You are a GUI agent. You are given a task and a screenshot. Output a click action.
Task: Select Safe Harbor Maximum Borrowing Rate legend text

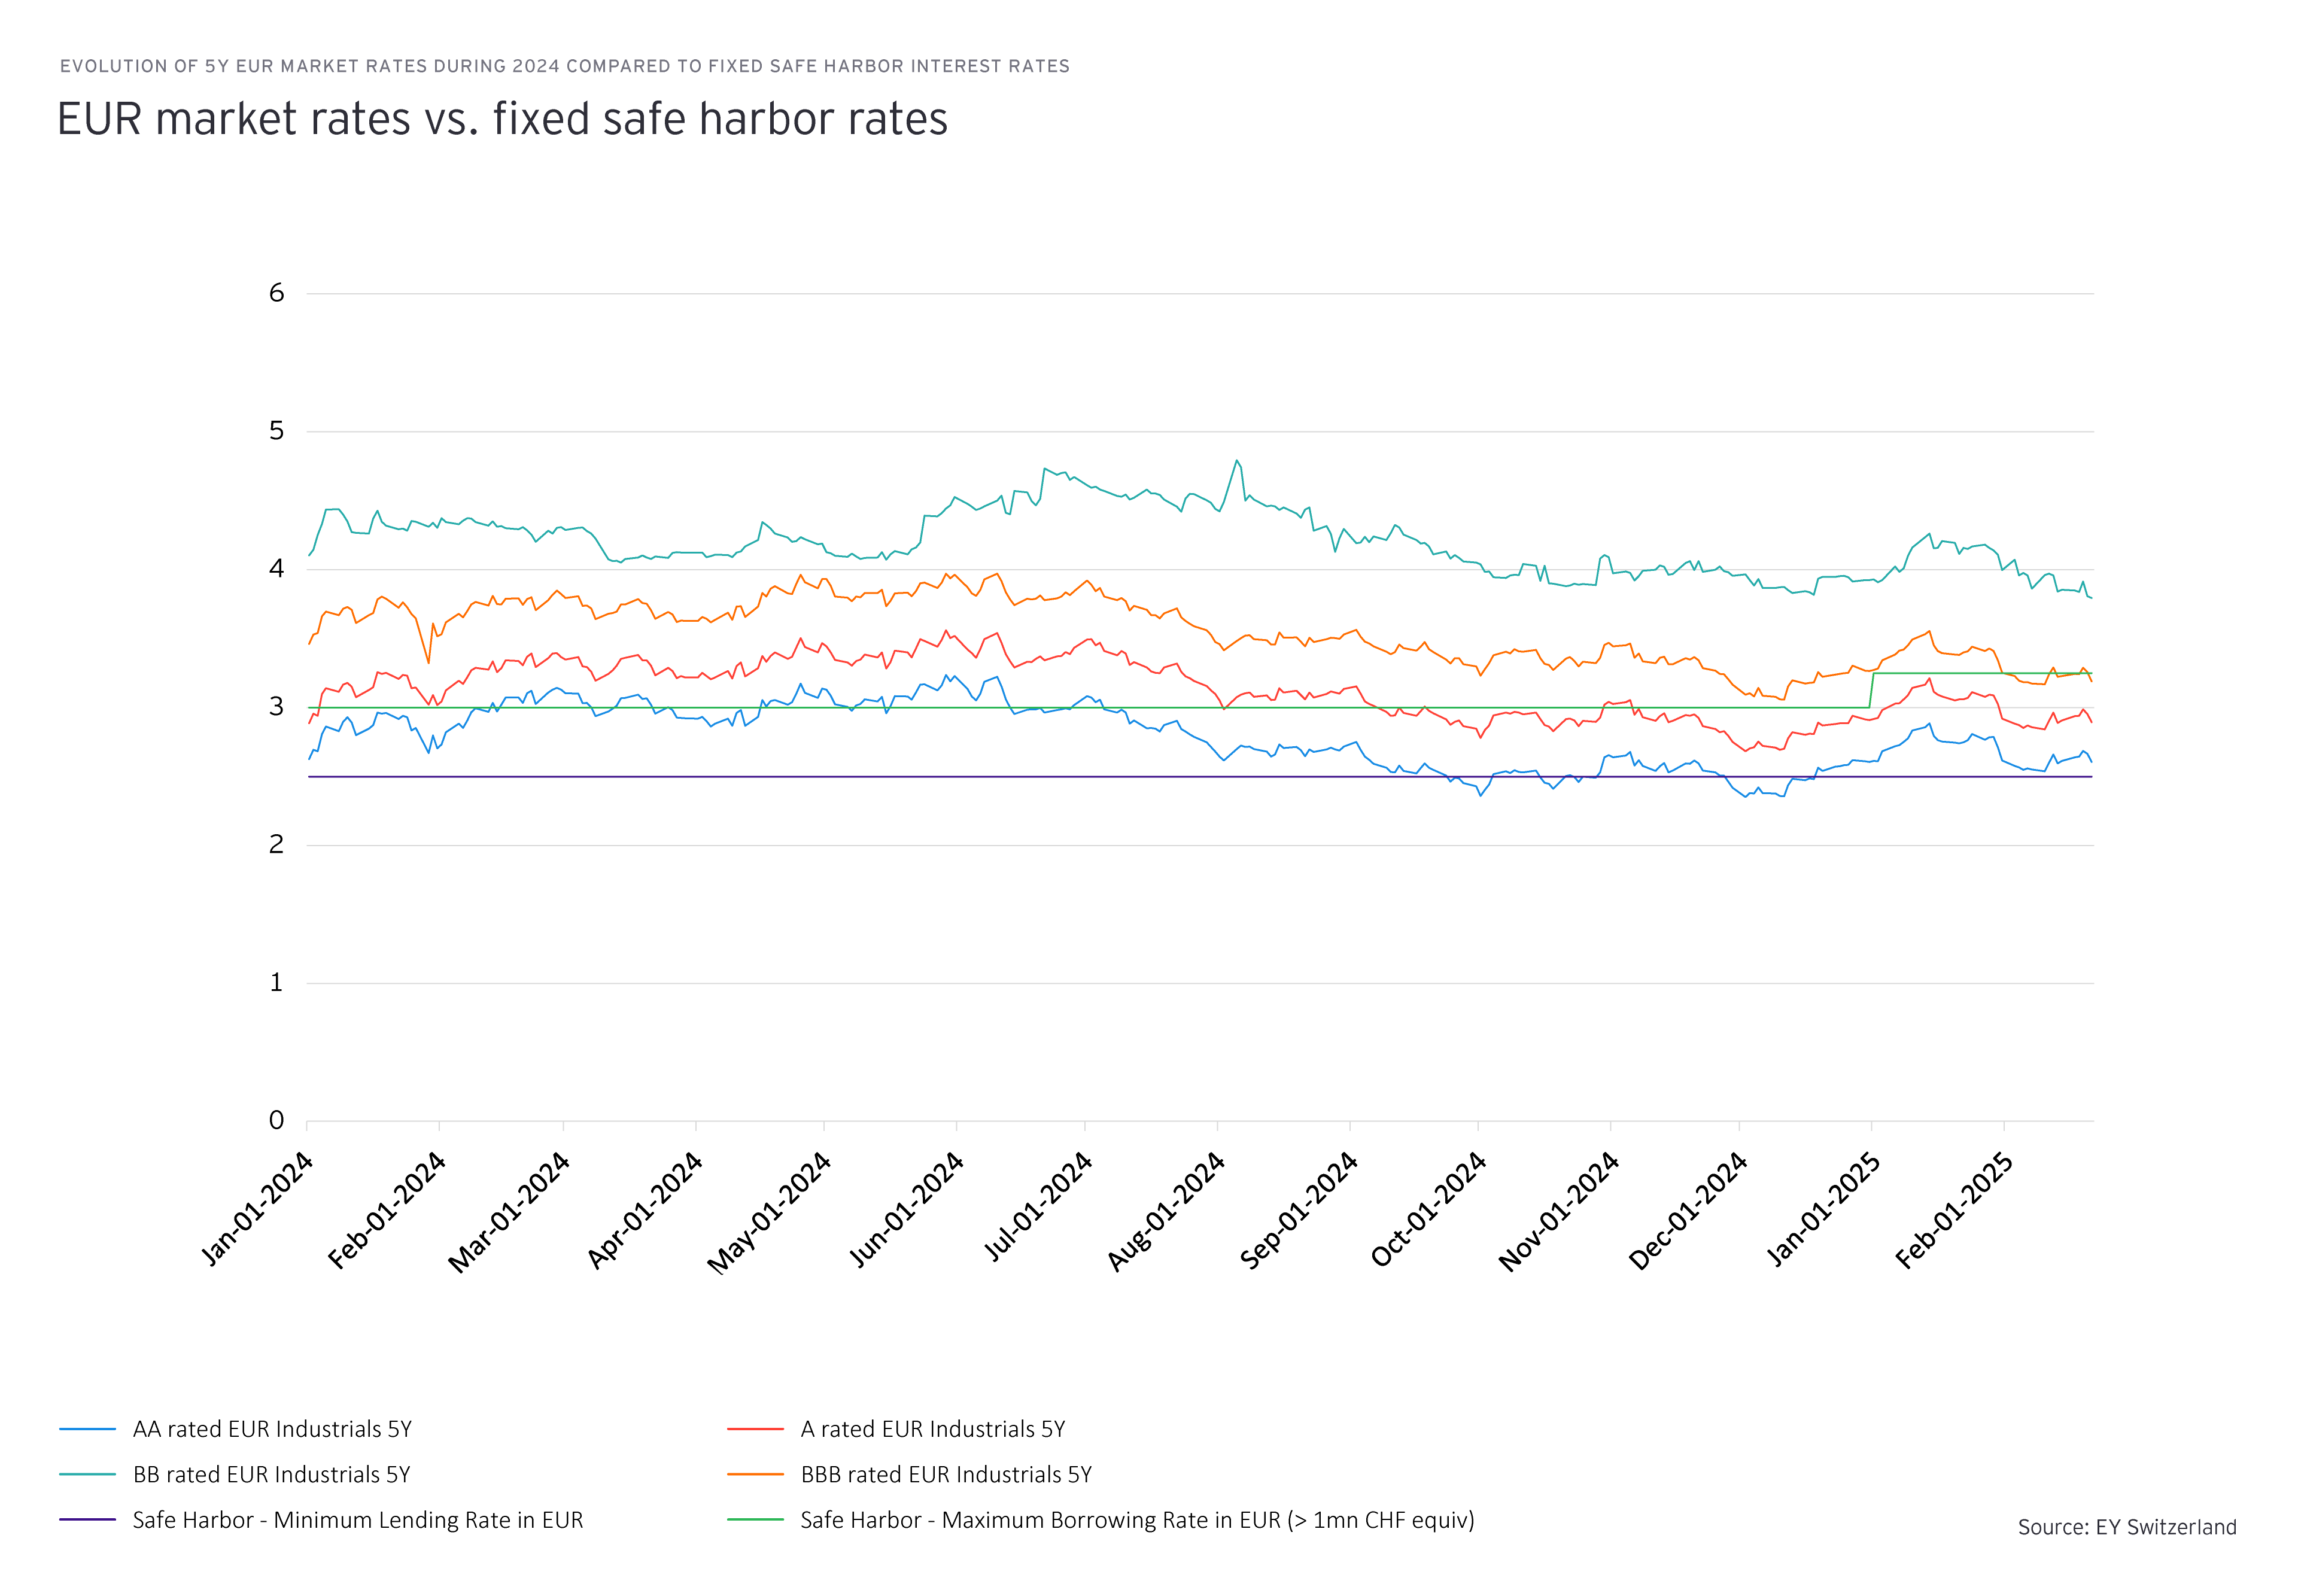(x=1137, y=1520)
